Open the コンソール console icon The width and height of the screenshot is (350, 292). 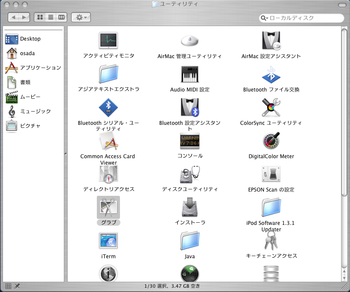pos(189,141)
